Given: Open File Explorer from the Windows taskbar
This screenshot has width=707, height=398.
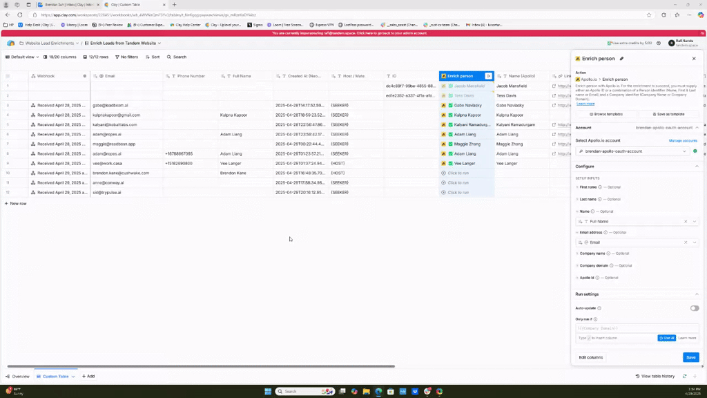Looking at the screenshot, I should [x=366, y=392].
